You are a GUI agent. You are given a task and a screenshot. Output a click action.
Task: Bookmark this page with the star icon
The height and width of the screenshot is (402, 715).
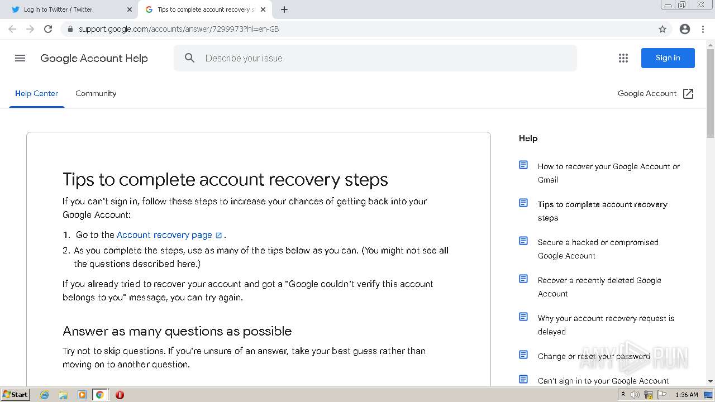662,29
